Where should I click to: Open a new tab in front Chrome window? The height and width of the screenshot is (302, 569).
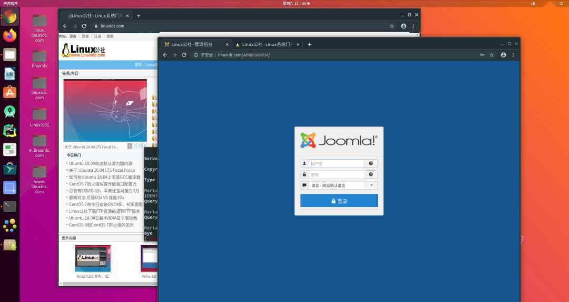click(309, 45)
